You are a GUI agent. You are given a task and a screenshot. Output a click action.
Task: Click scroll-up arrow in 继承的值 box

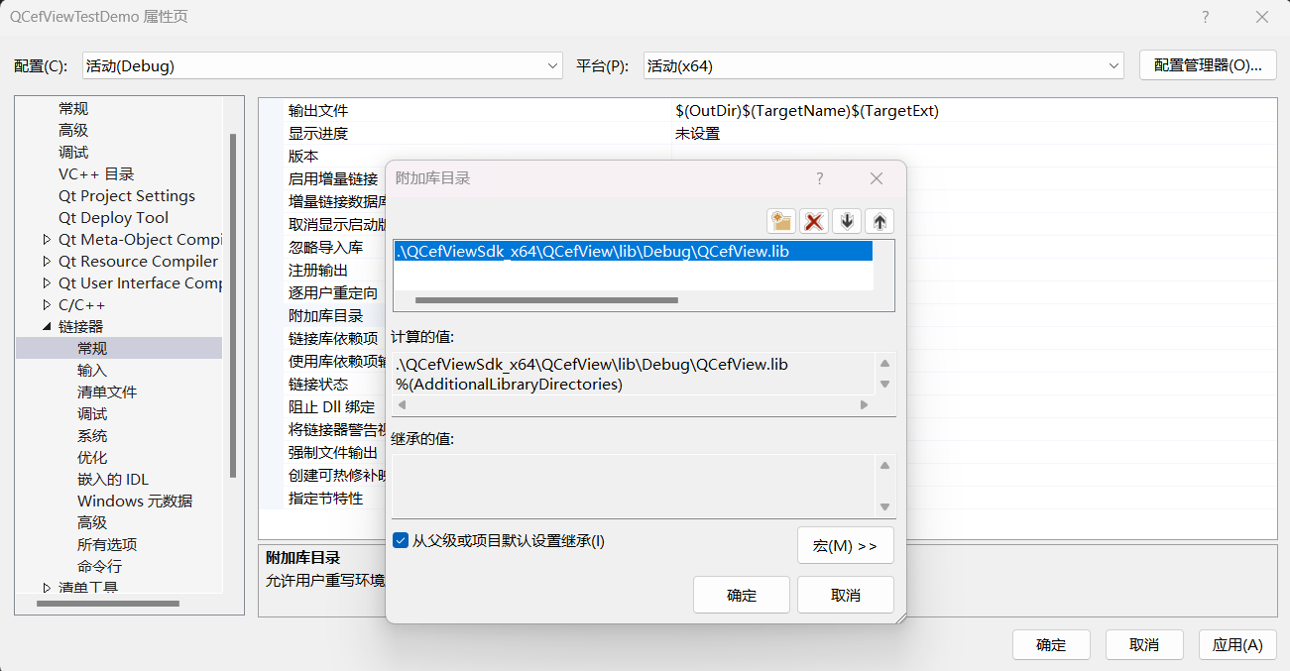tap(885, 466)
